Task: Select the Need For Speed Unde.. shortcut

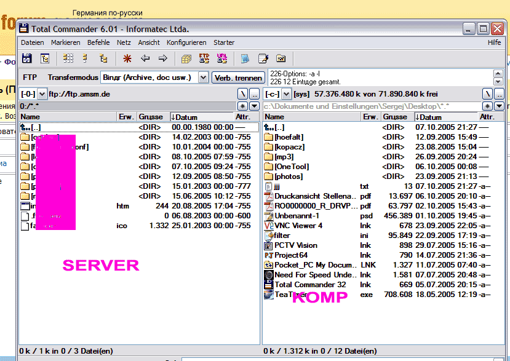Action: coord(377,275)
